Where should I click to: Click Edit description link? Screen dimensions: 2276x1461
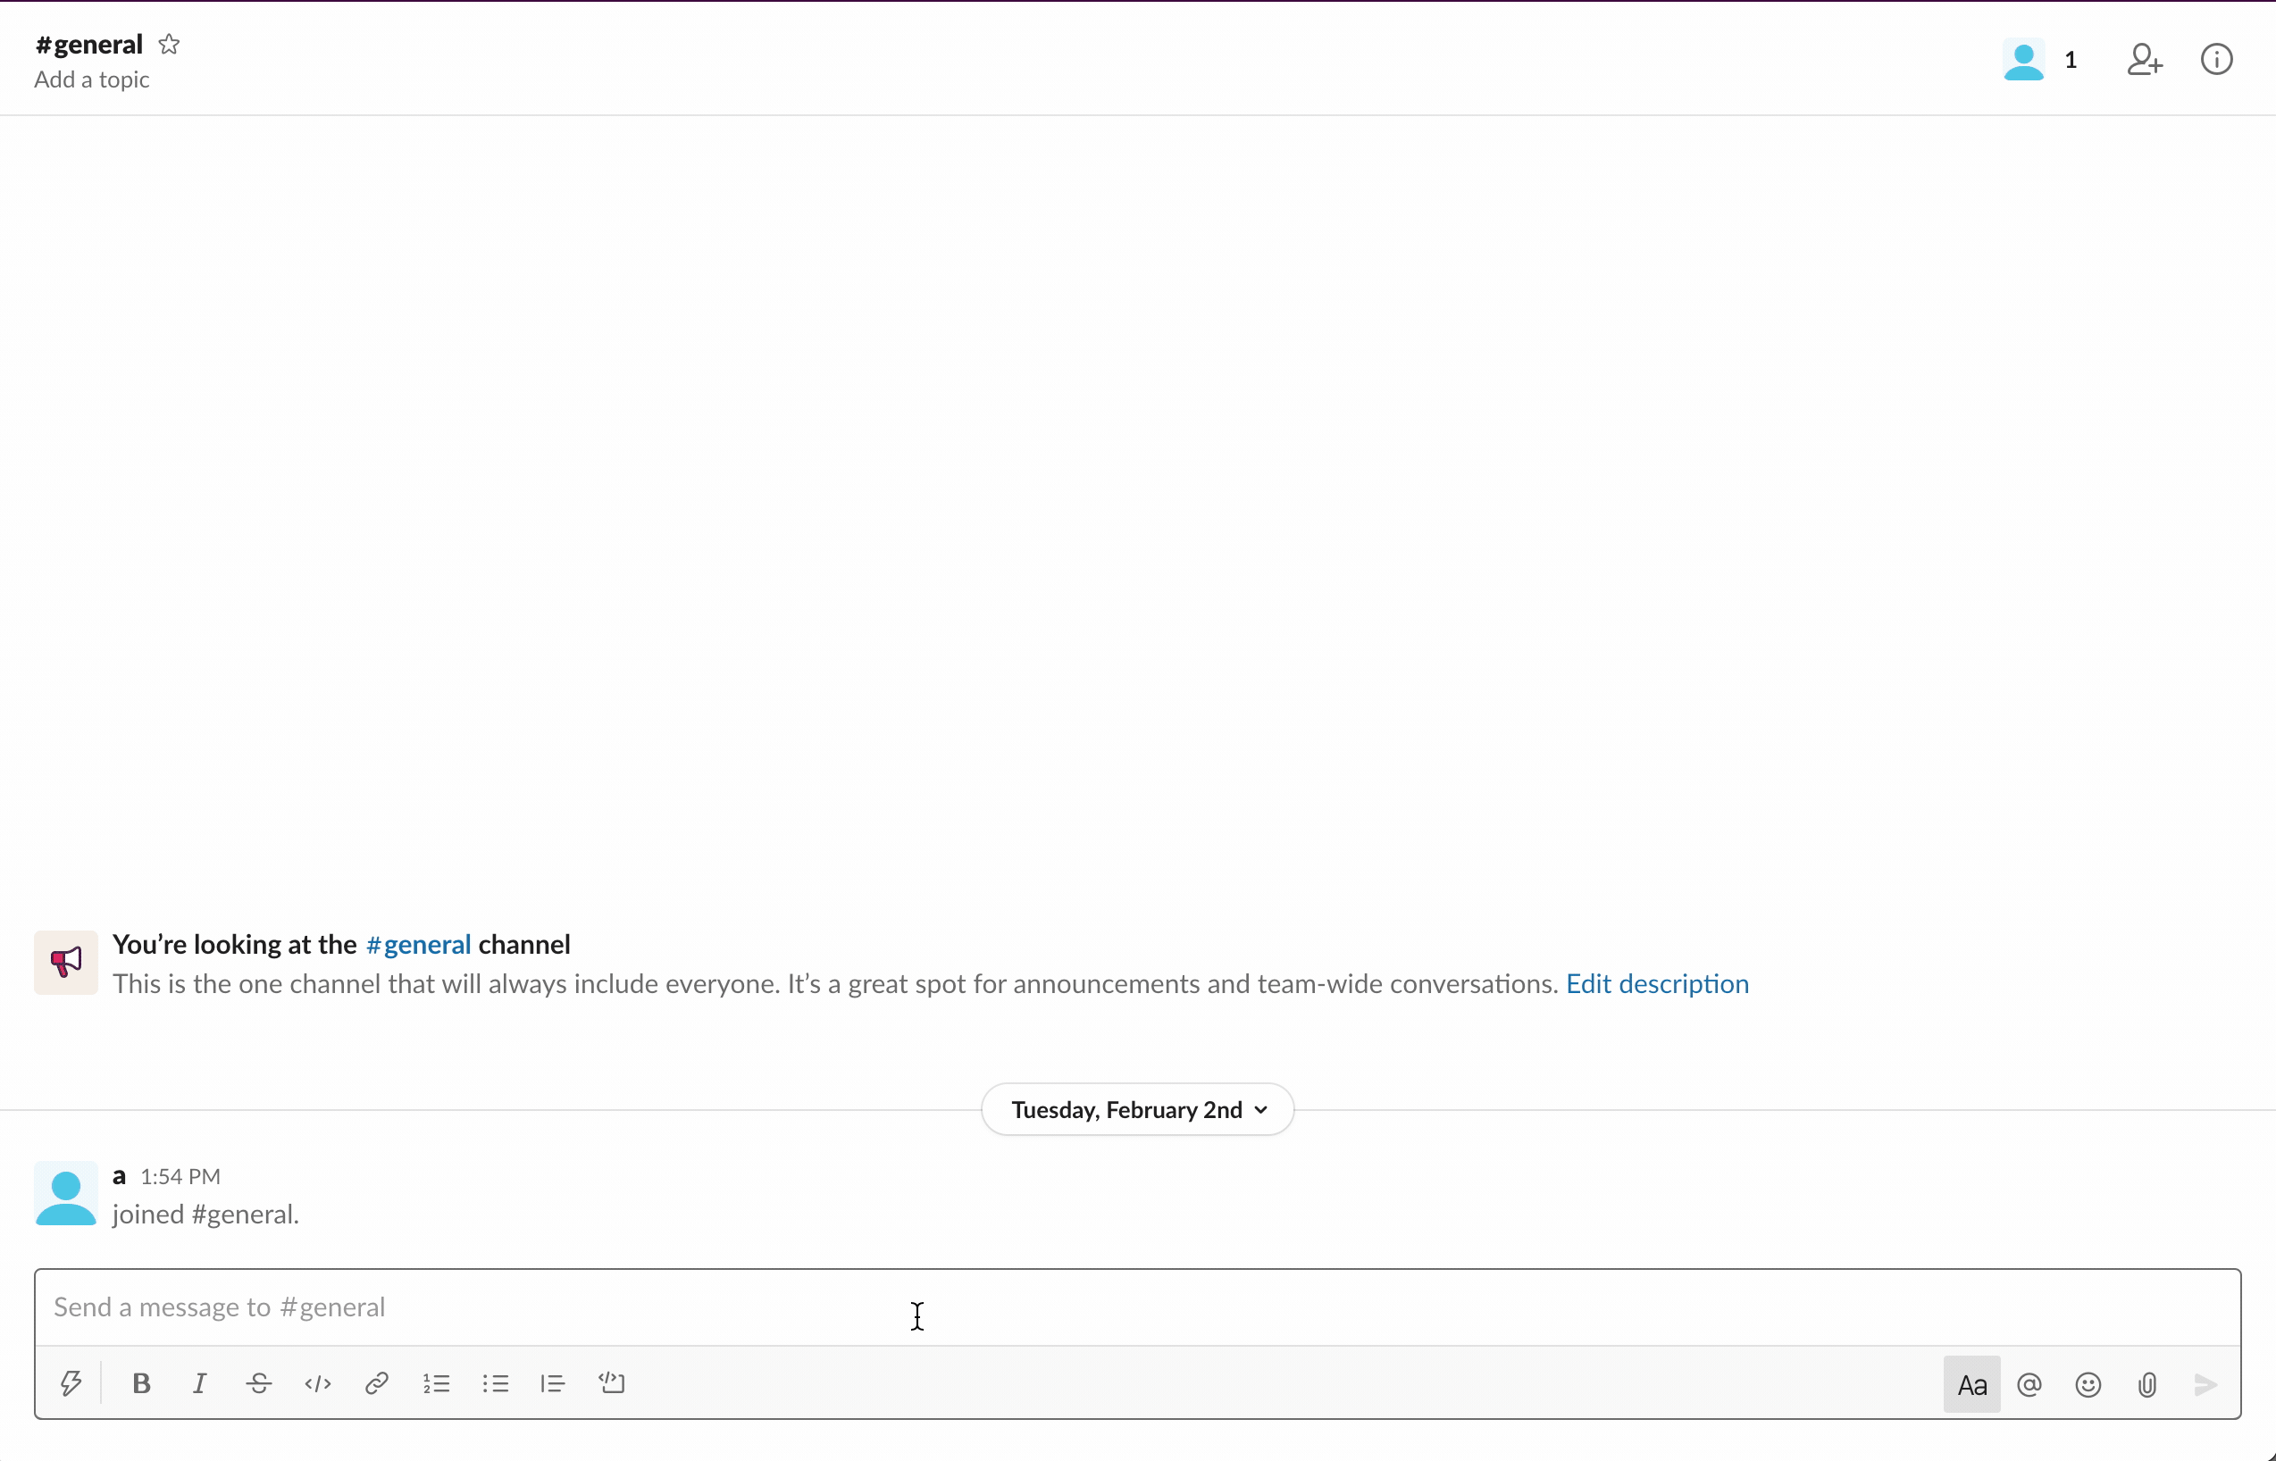pos(1656,984)
